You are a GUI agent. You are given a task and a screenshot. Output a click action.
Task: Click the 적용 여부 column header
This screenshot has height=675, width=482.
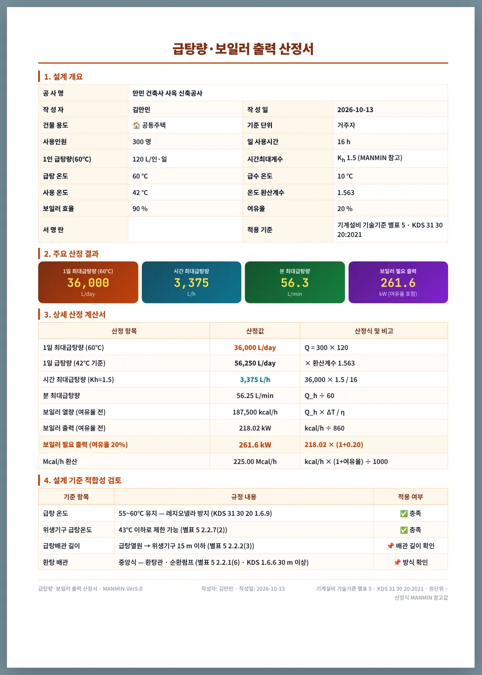click(x=410, y=496)
